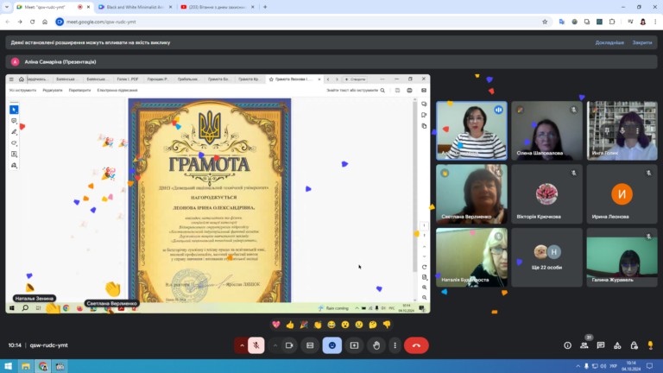The width and height of the screenshot is (663, 373).
Task: Click the Chrome taskbar icon
Action: pyautogui.click(x=42, y=366)
